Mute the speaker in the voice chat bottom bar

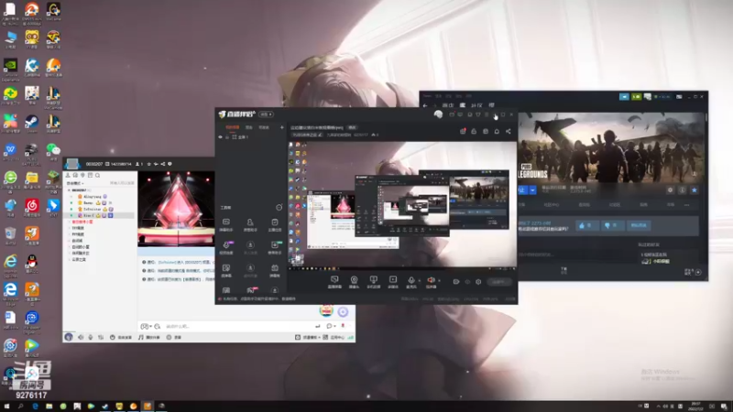pyautogui.click(x=81, y=337)
